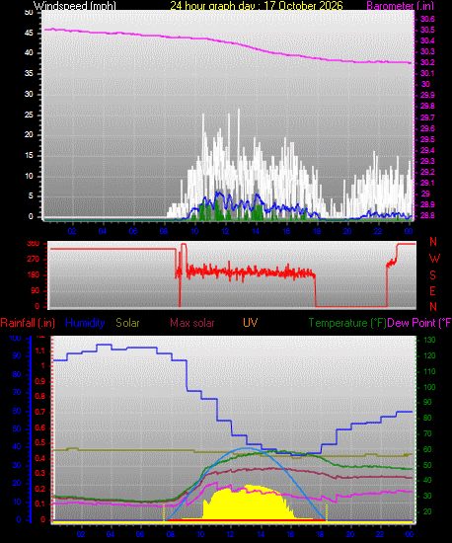452x543 pixels.
Task: Click the "W" compass direction letter
Action: [434, 258]
